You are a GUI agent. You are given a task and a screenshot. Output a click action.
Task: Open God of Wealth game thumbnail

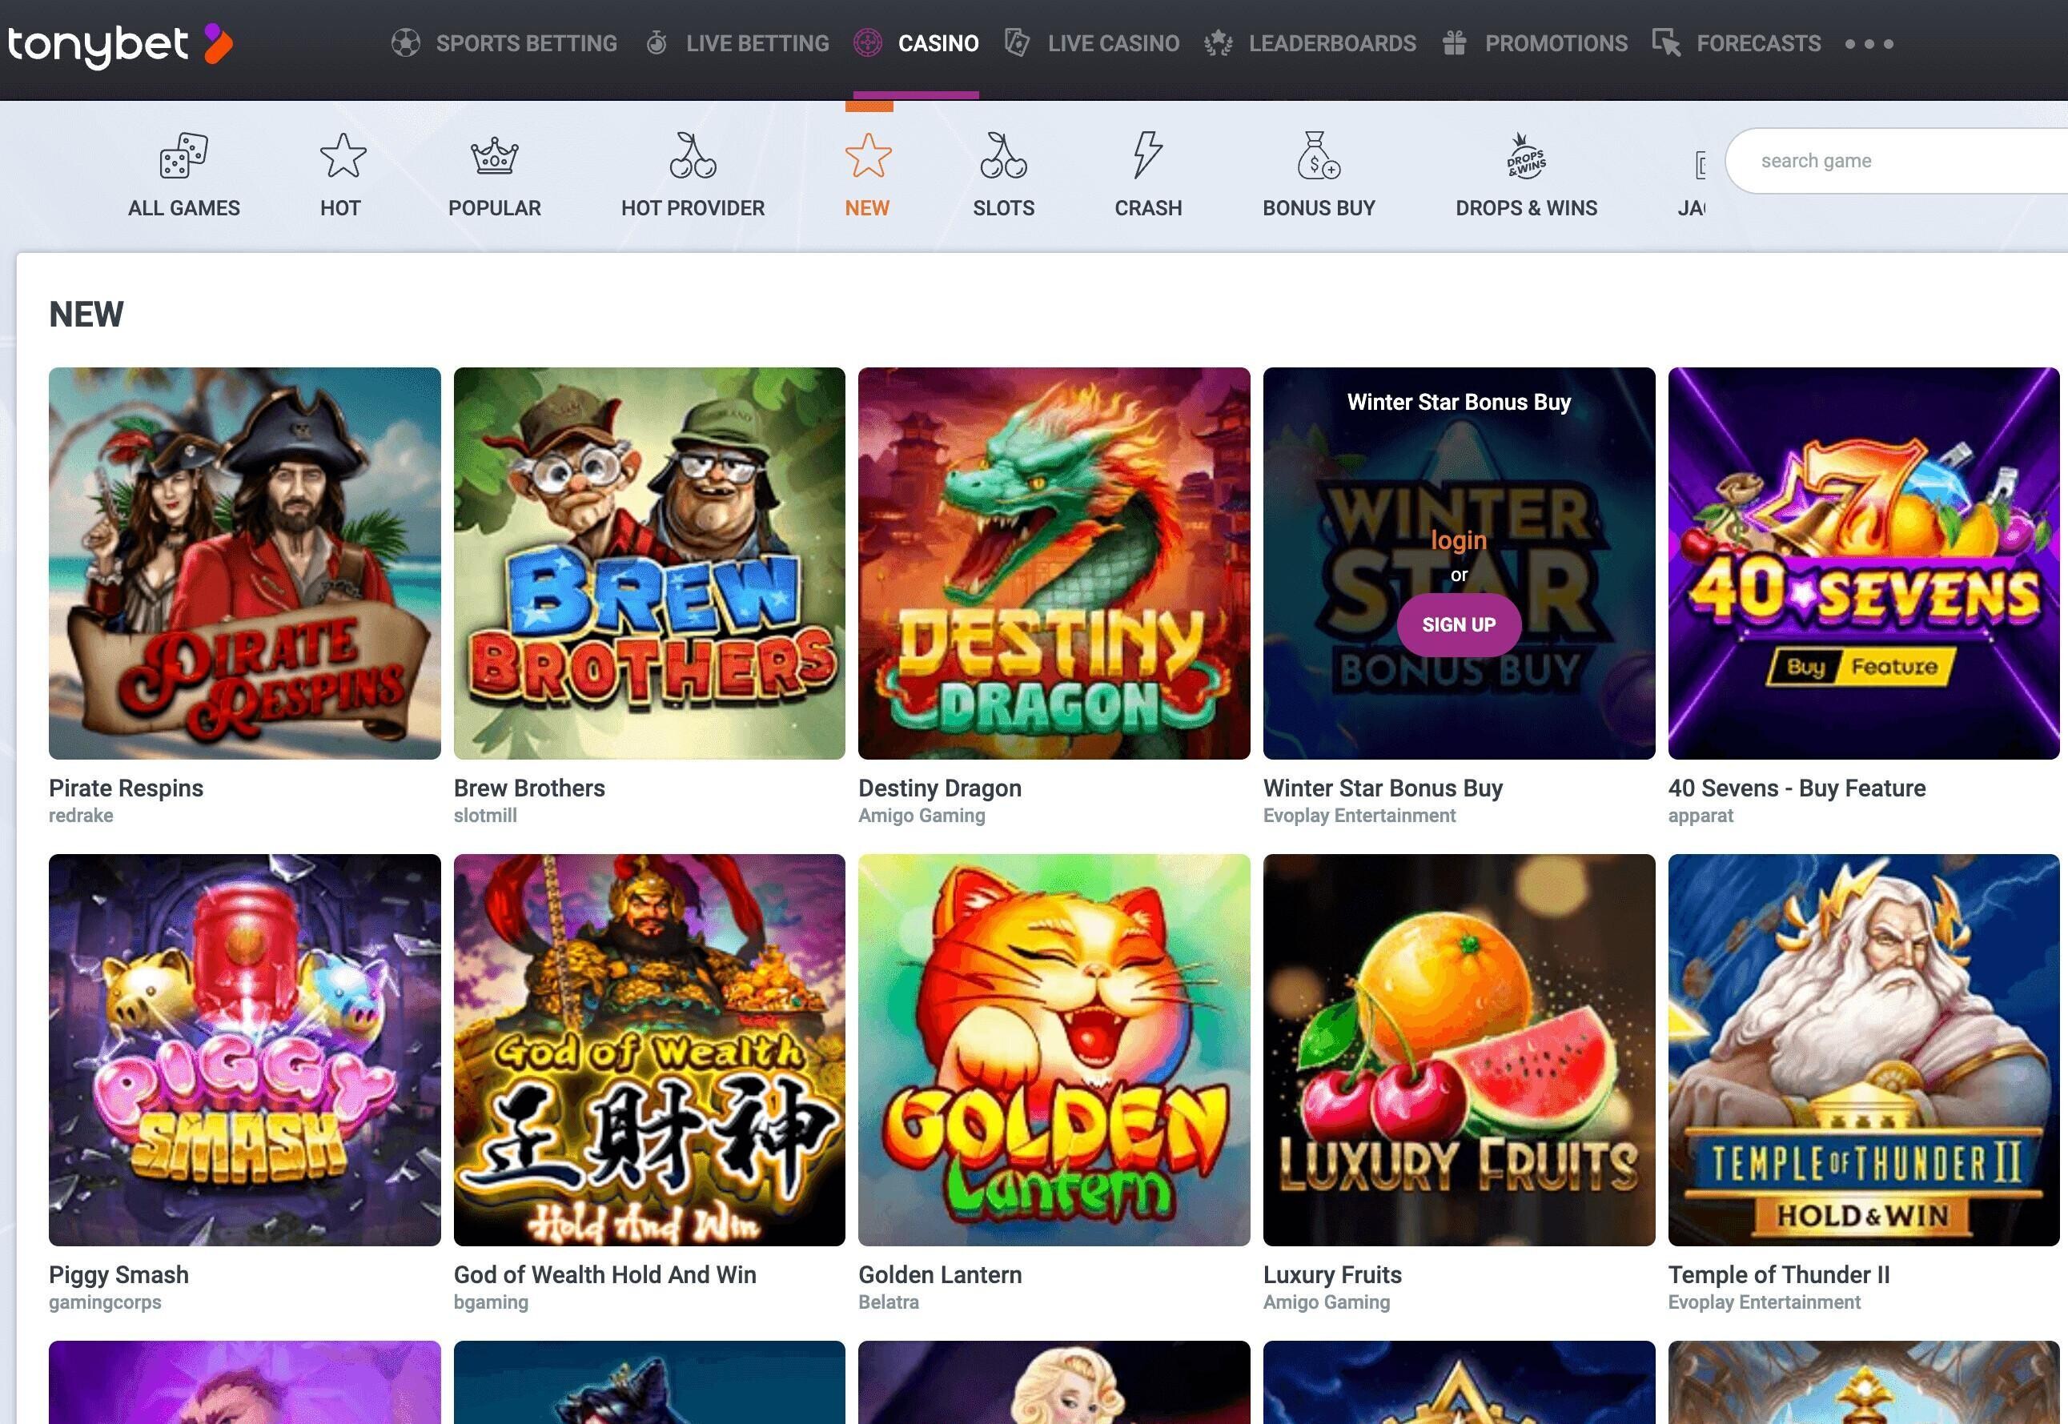[649, 1050]
